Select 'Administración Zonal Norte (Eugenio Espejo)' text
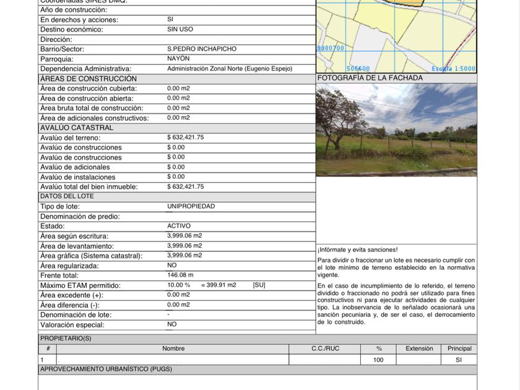The image size is (520, 390). 230,69
